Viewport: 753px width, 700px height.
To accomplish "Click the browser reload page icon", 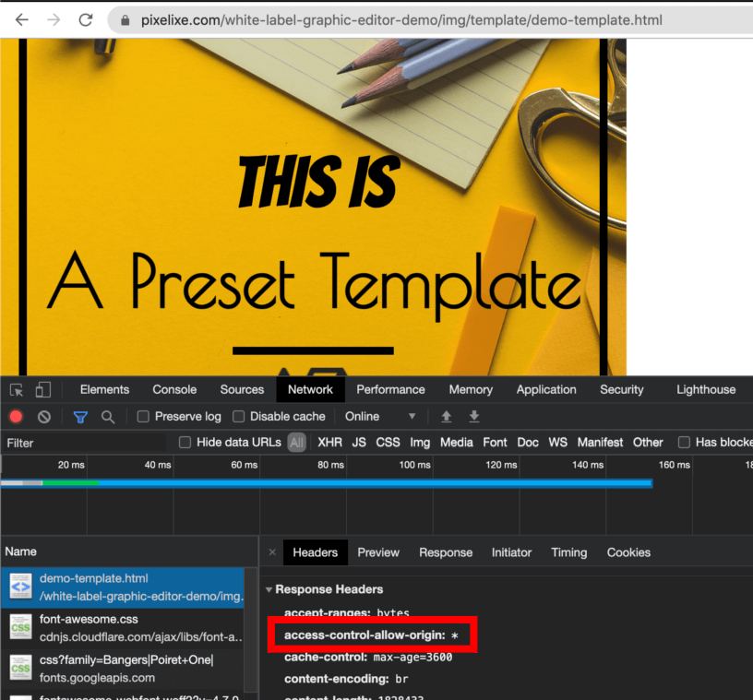I will pyautogui.click(x=86, y=19).
